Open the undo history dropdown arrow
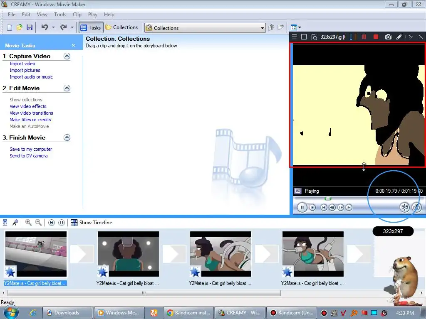 pos(53,27)
